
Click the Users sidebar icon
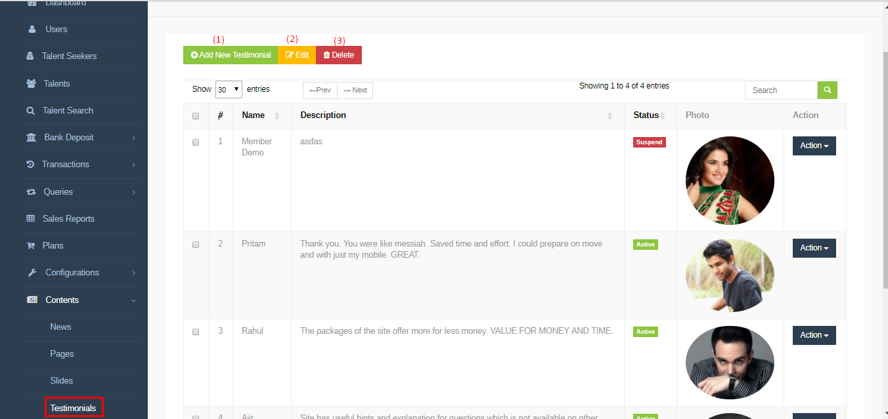pos(32,30)
